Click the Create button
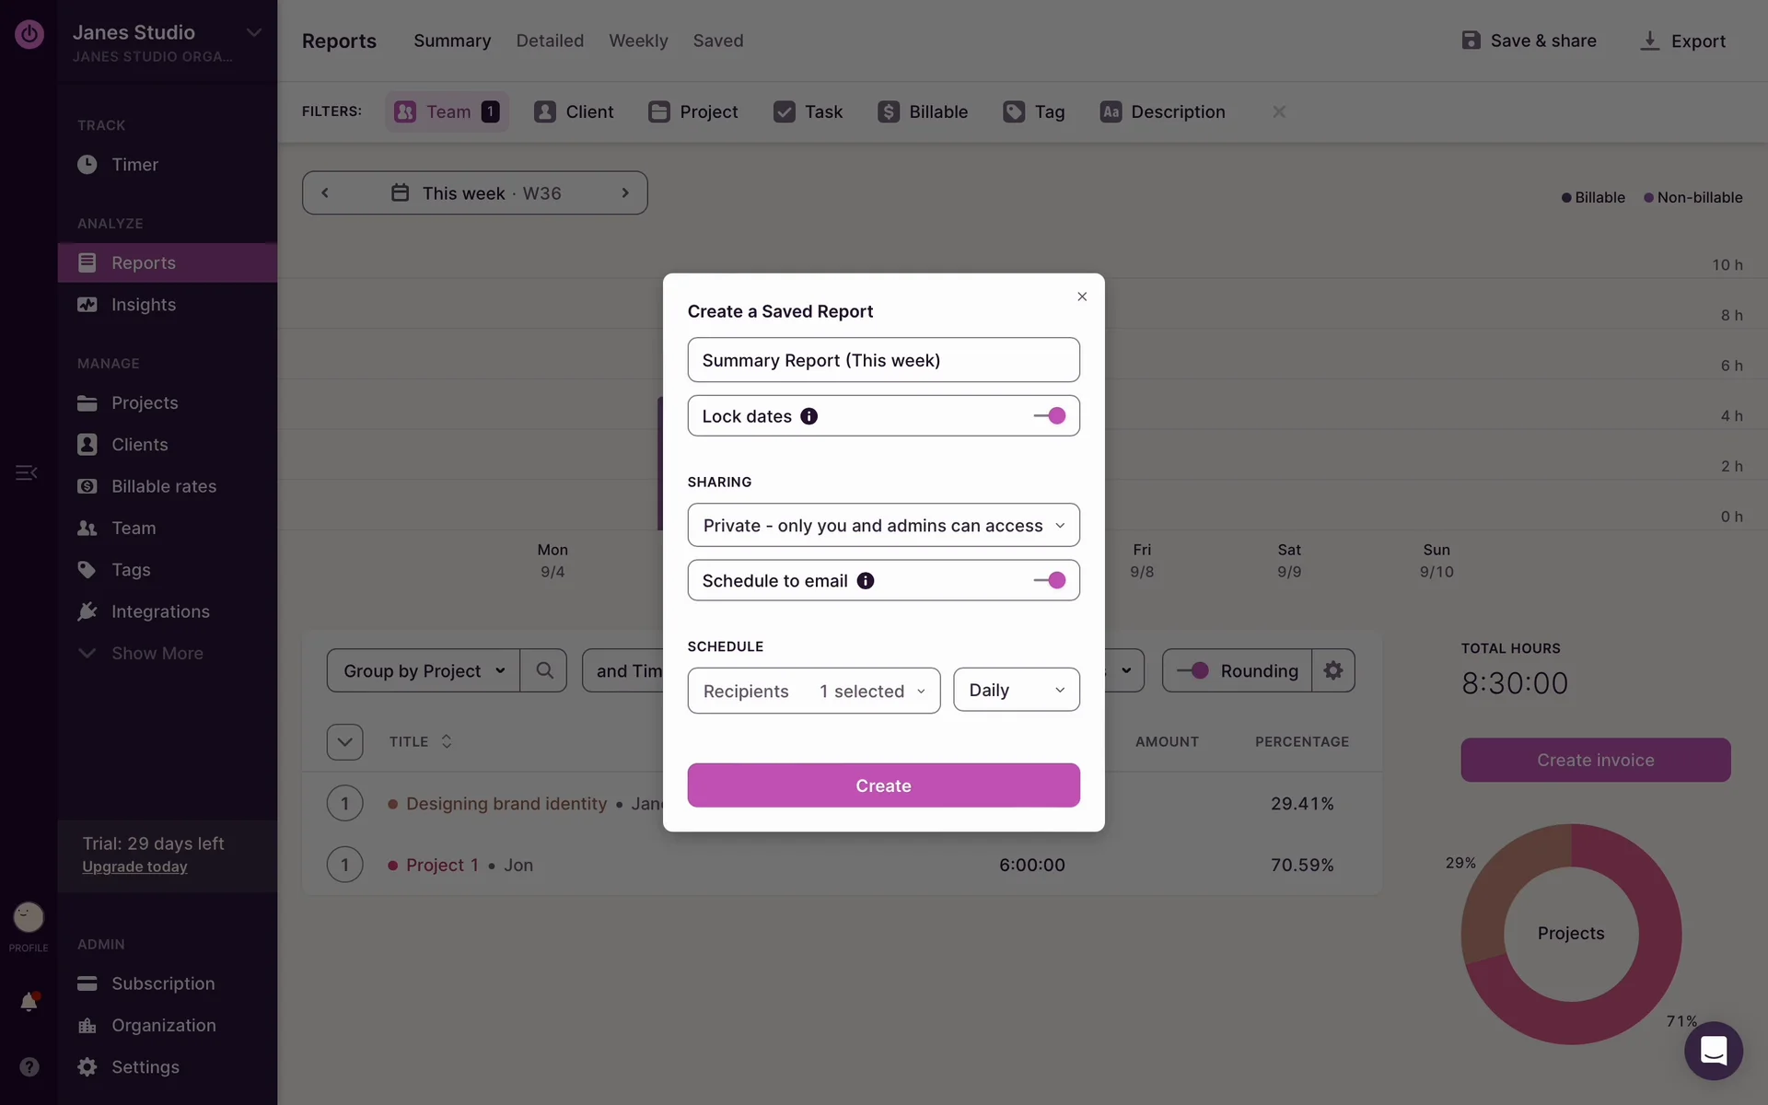Image resolution: width=1768 pixels, height=1105 pixels. tap(883, 785)
